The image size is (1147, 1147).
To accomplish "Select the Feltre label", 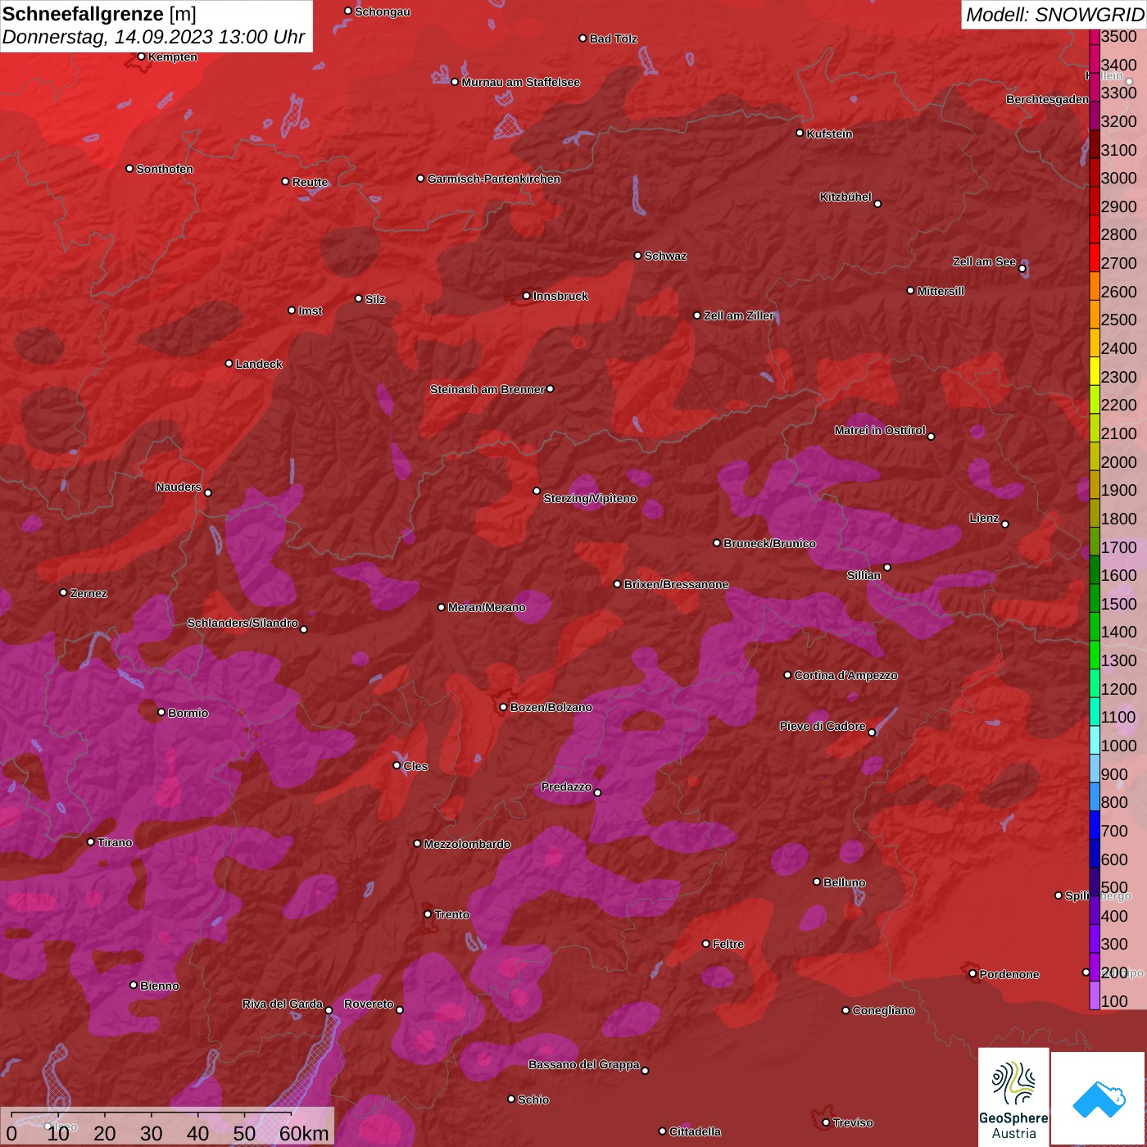I will click(728, 944).
